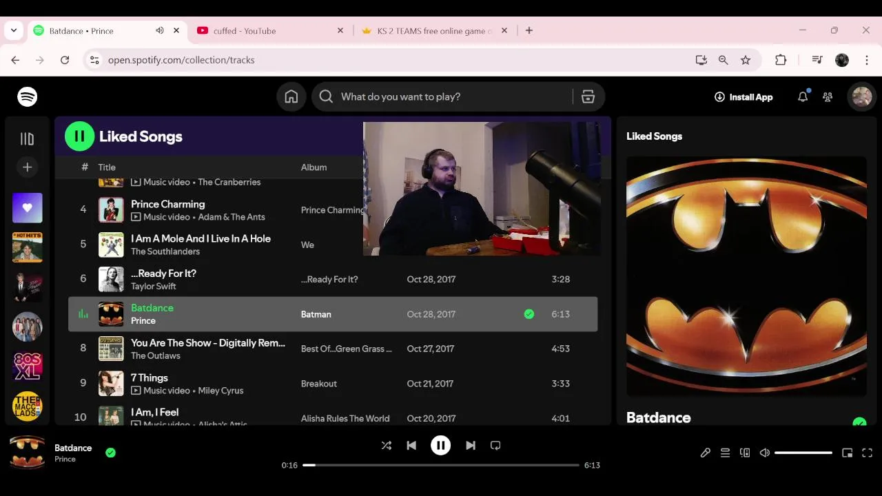Select the '...Ready For It?' track row

(x=333, y=279)
